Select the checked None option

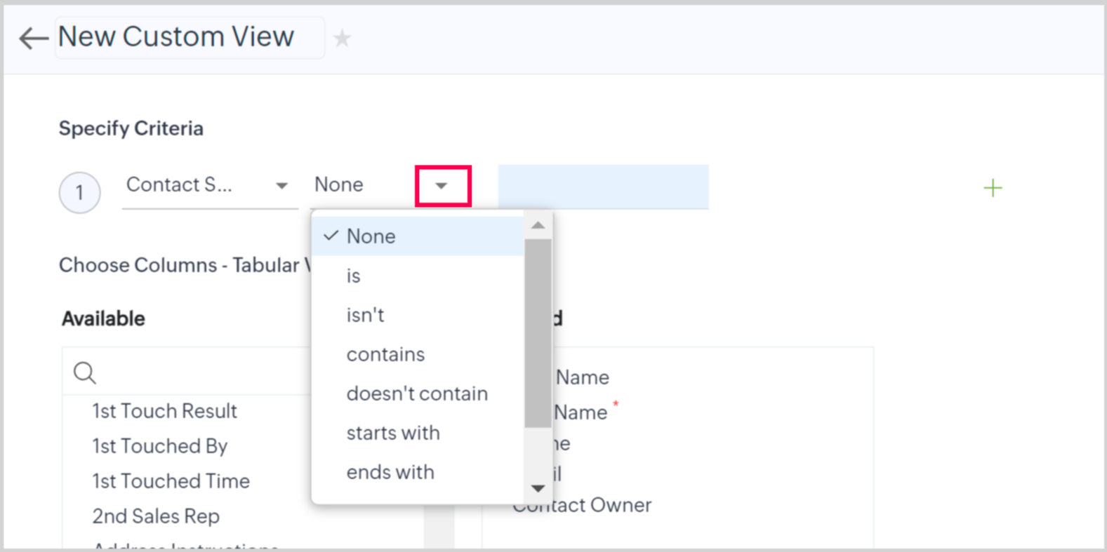[371, 236]
